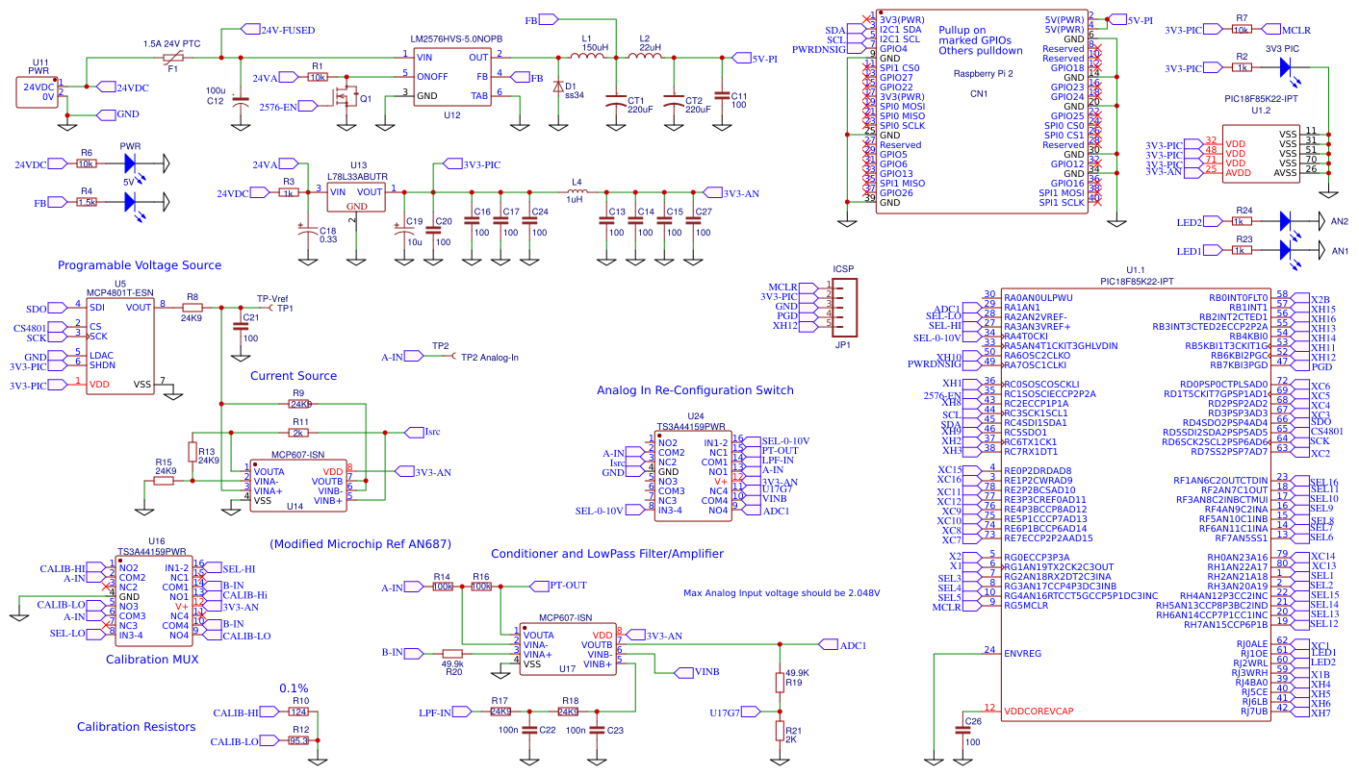Select precision resistor R10 marked 0.1%

click(x=298, y=712)
